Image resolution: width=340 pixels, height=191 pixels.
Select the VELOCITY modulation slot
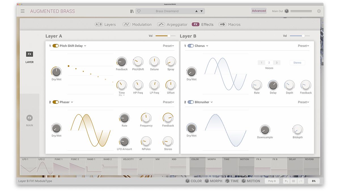pos(129,166)
